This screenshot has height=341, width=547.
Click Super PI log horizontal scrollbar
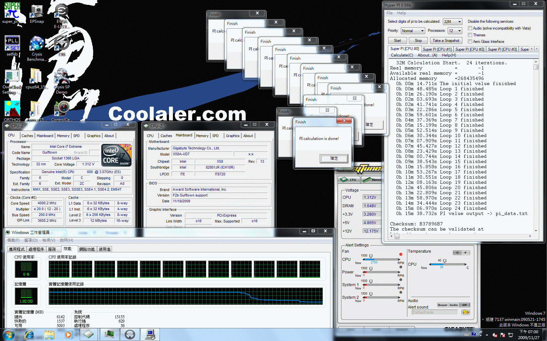point(461,236)
